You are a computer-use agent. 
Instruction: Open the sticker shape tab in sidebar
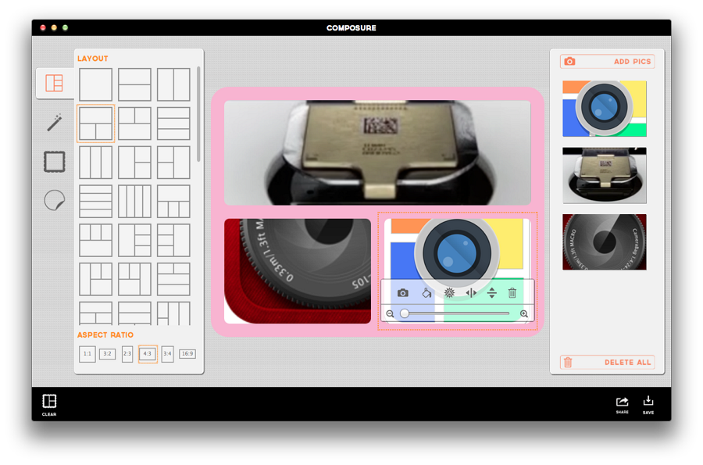click(54, 200)
